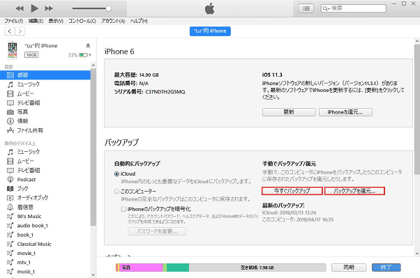This screenshot has height=278, width=420.
Task: Click the 更新 update button
Action: (289, 112)
